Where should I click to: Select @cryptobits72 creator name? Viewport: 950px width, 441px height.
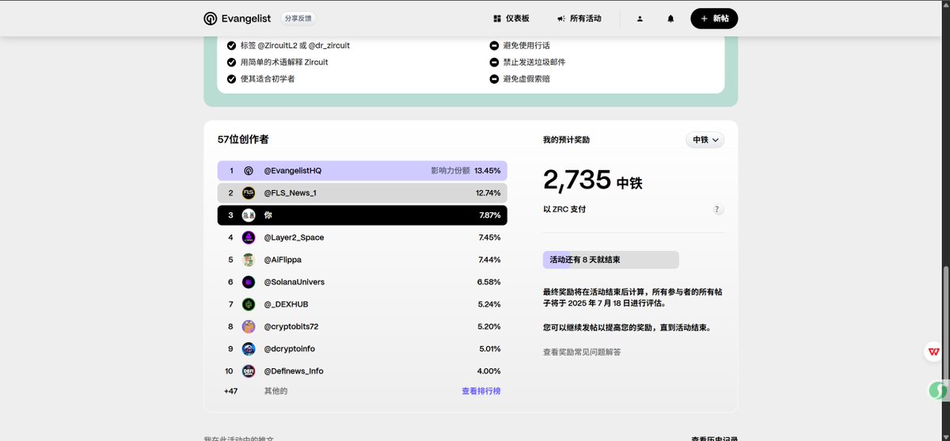(x=291, y=326)
